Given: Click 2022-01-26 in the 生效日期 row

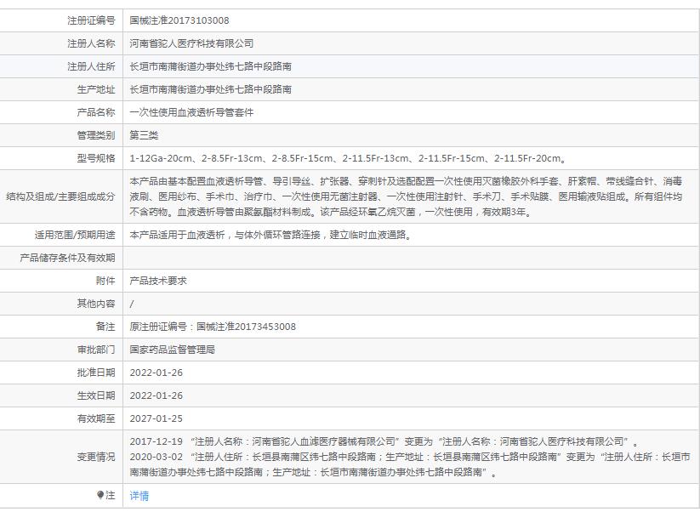Looking at the screenshot, I should [x=157, y=395].
